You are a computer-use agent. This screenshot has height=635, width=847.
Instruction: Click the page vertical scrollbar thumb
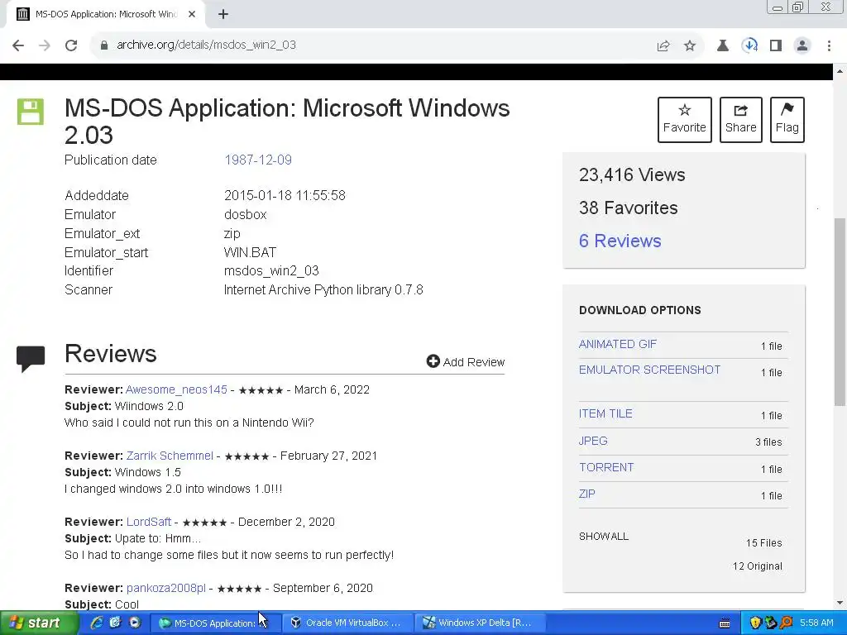click(x=840, y=312)
